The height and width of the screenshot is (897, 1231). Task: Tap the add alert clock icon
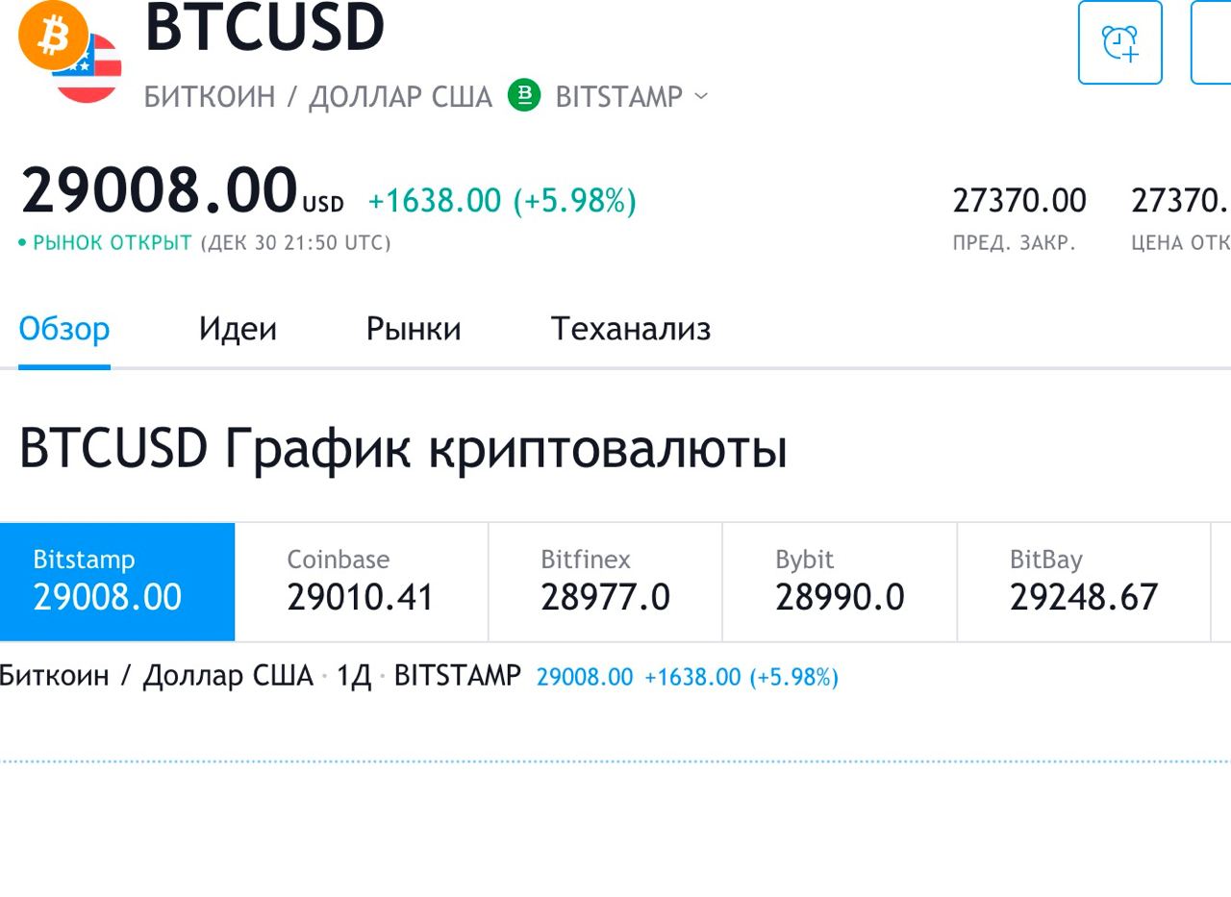click(x=1119, y=43)
